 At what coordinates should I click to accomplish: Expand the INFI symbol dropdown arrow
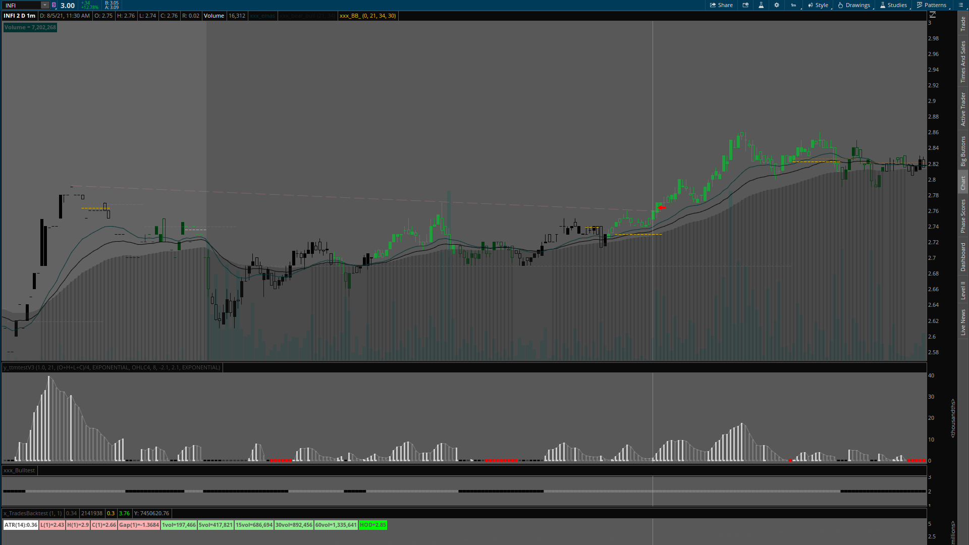[x=44, y=5]
